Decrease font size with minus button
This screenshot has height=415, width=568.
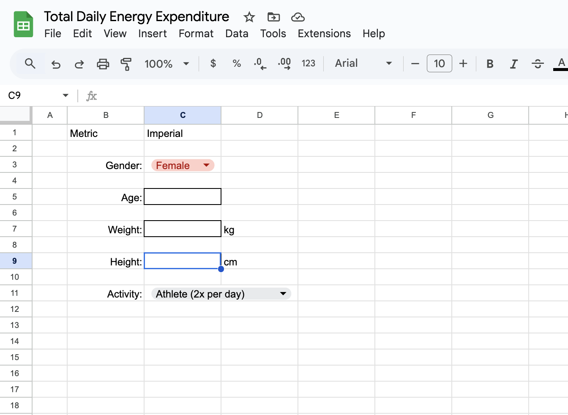pyautogui.click(x=415, y=64)
